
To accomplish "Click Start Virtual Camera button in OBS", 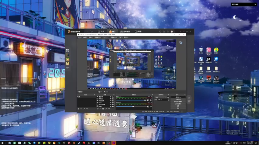I will click(x=178, y=101).
